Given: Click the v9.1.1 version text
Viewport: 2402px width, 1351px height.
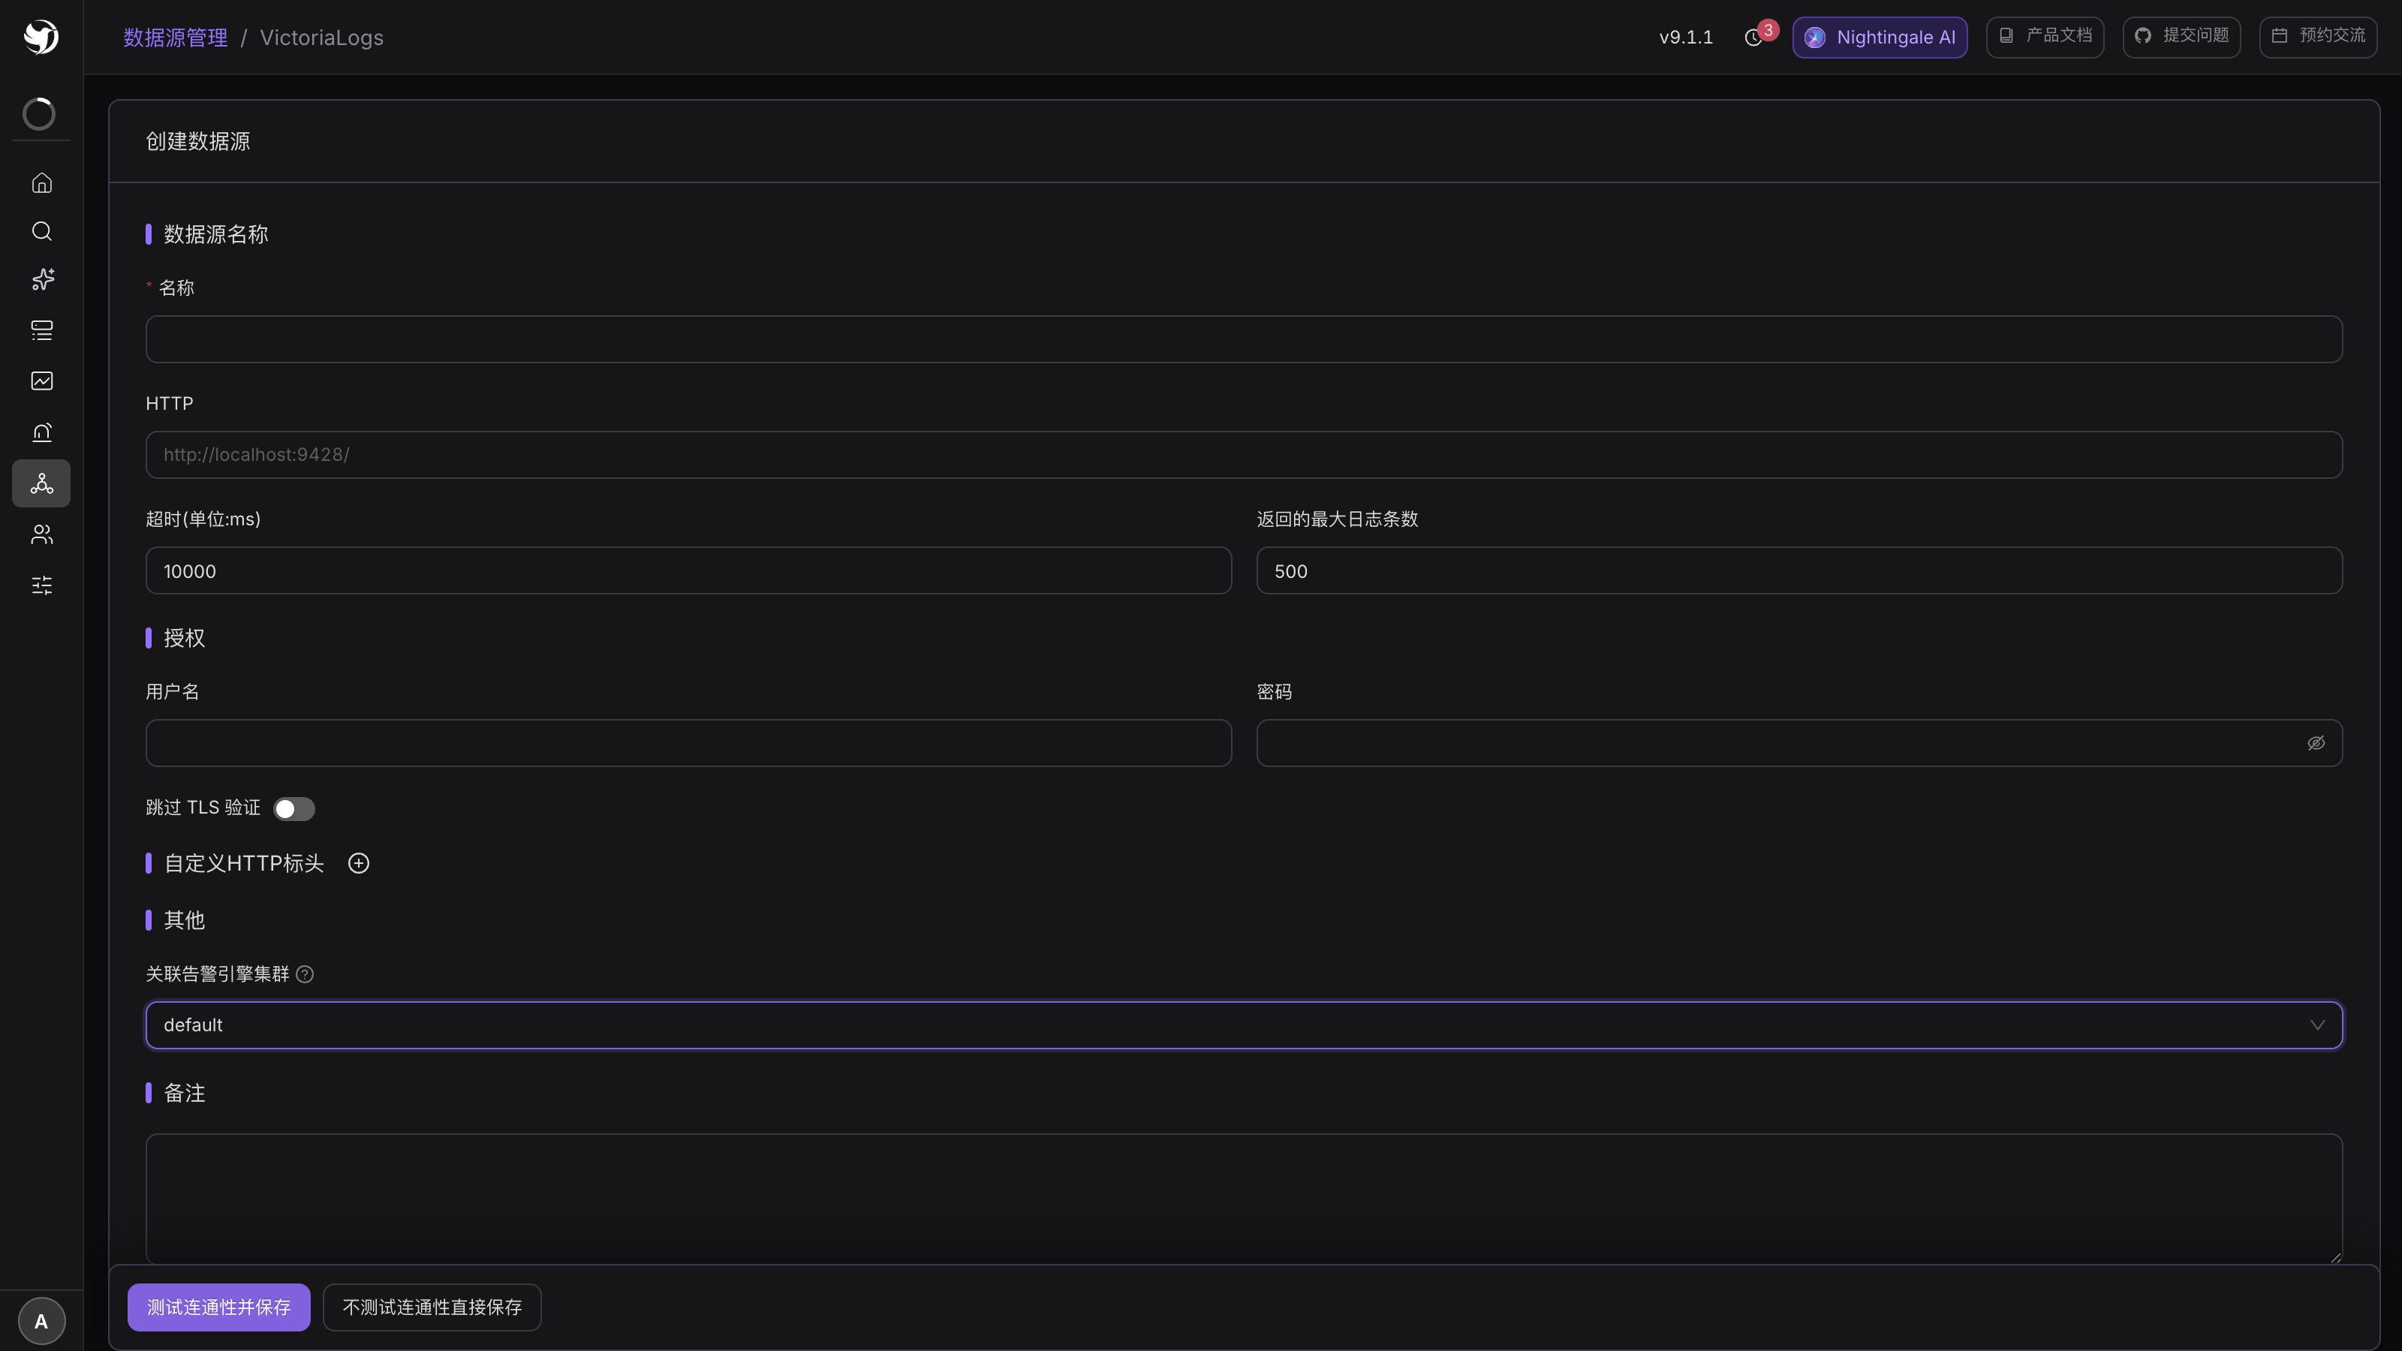Looking at the screenshot, I should pyautogui.click(x=1686, y=38).
